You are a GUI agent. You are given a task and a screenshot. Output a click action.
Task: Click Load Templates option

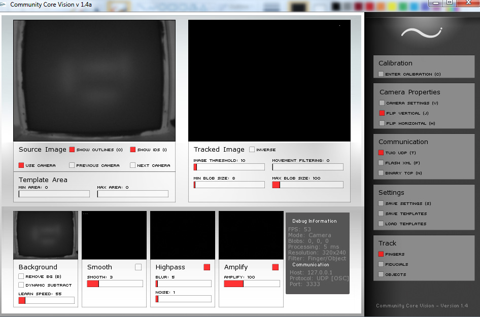pyautogui.click(x=381, y=224)
